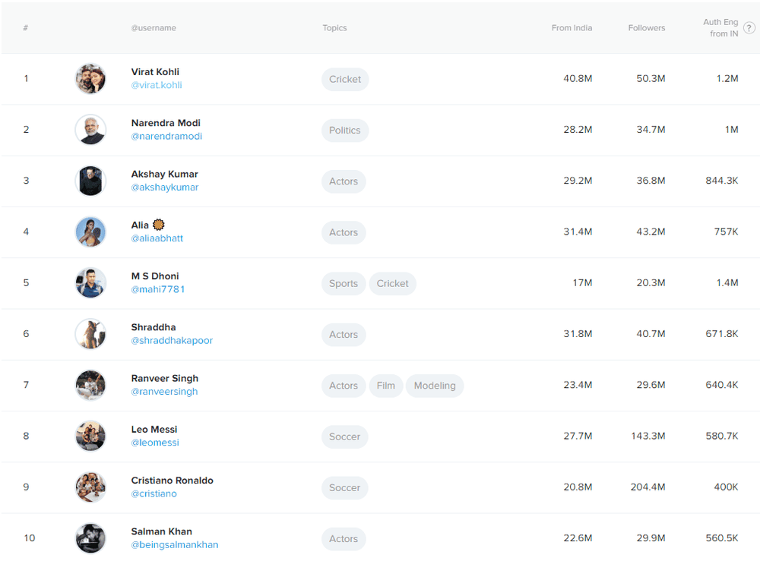Click the Salman Khan name
The image size is (760, 561).
161,532
